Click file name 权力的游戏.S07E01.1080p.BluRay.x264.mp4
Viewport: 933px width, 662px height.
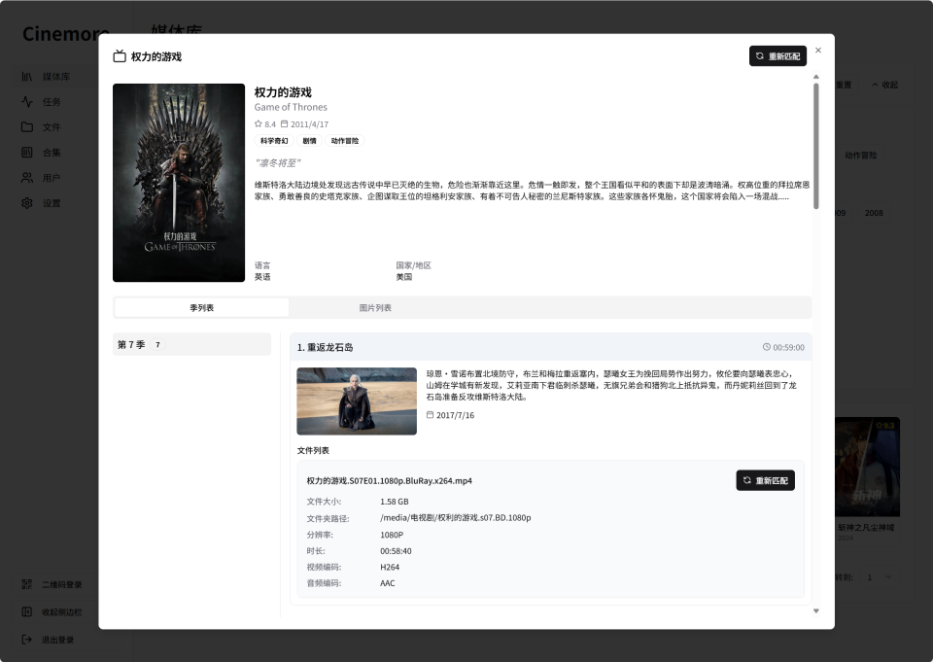[389, 480]
